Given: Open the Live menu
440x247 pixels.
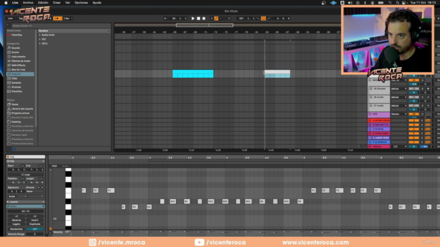Looking at the screenshot, I should point(15,3).
